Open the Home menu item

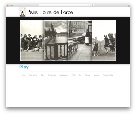tap(24, 75)
